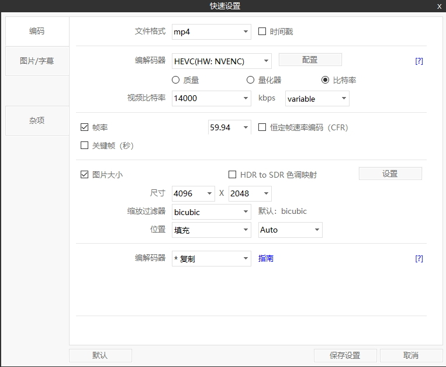This screenshot has width=446, height=367.
Task: Enable the 时间戳 checkbox
Action: click(x=262, y=32)
